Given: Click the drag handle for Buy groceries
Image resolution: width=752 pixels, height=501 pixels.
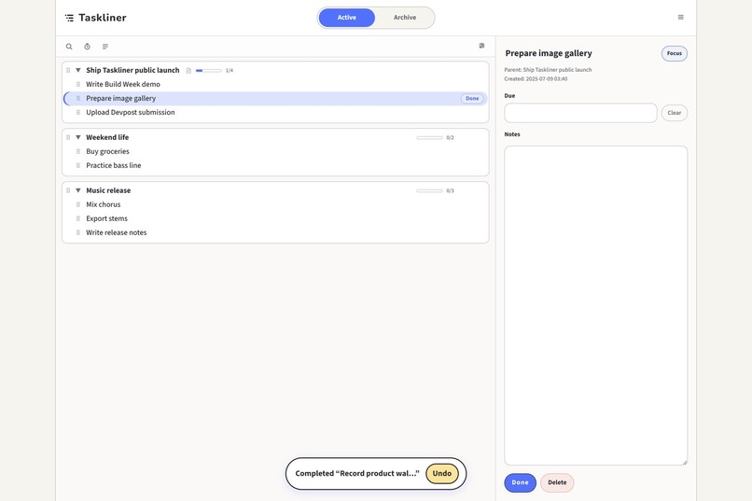Looking at the screenshot, I should click(x=78, y=151).
